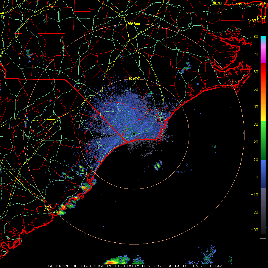Pick the gray segment of the color bar

[263, 211]
